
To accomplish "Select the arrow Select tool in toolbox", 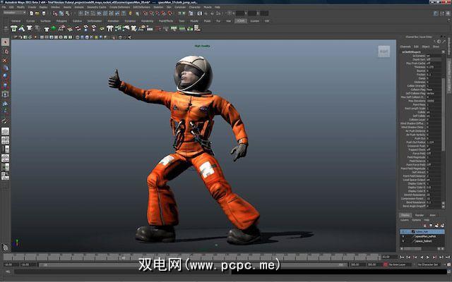I will point(6,42).
